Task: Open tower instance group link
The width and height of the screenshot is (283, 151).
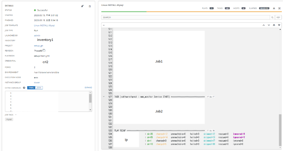Action: pos(37,82)
